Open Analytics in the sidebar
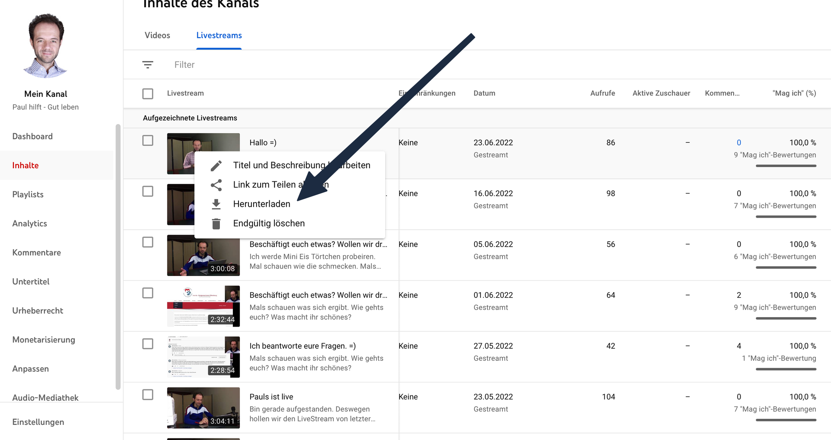The height and width of the screenshot is (440, 831). pos(29,224)
